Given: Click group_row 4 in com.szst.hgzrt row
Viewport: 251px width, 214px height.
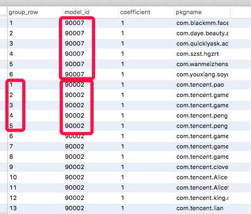Looking at the screenshot, I should coord(11,54).
